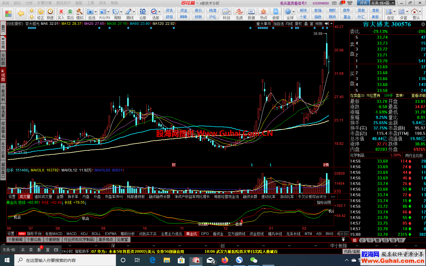Viewport: 426px width, 266px height.
Task: Open settings gear beside stock name 300576
Action: (x=423, y=24)
